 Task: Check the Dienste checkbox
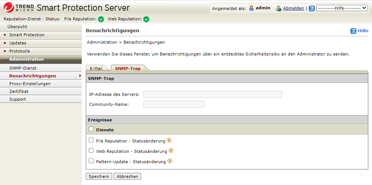(91, 129)
